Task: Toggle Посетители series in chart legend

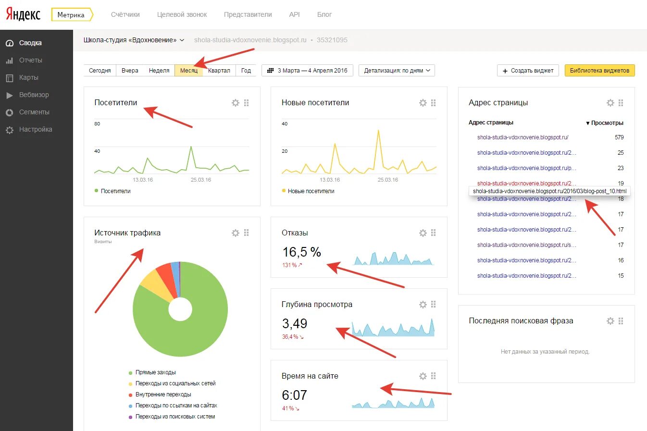Action: (113, 191)
